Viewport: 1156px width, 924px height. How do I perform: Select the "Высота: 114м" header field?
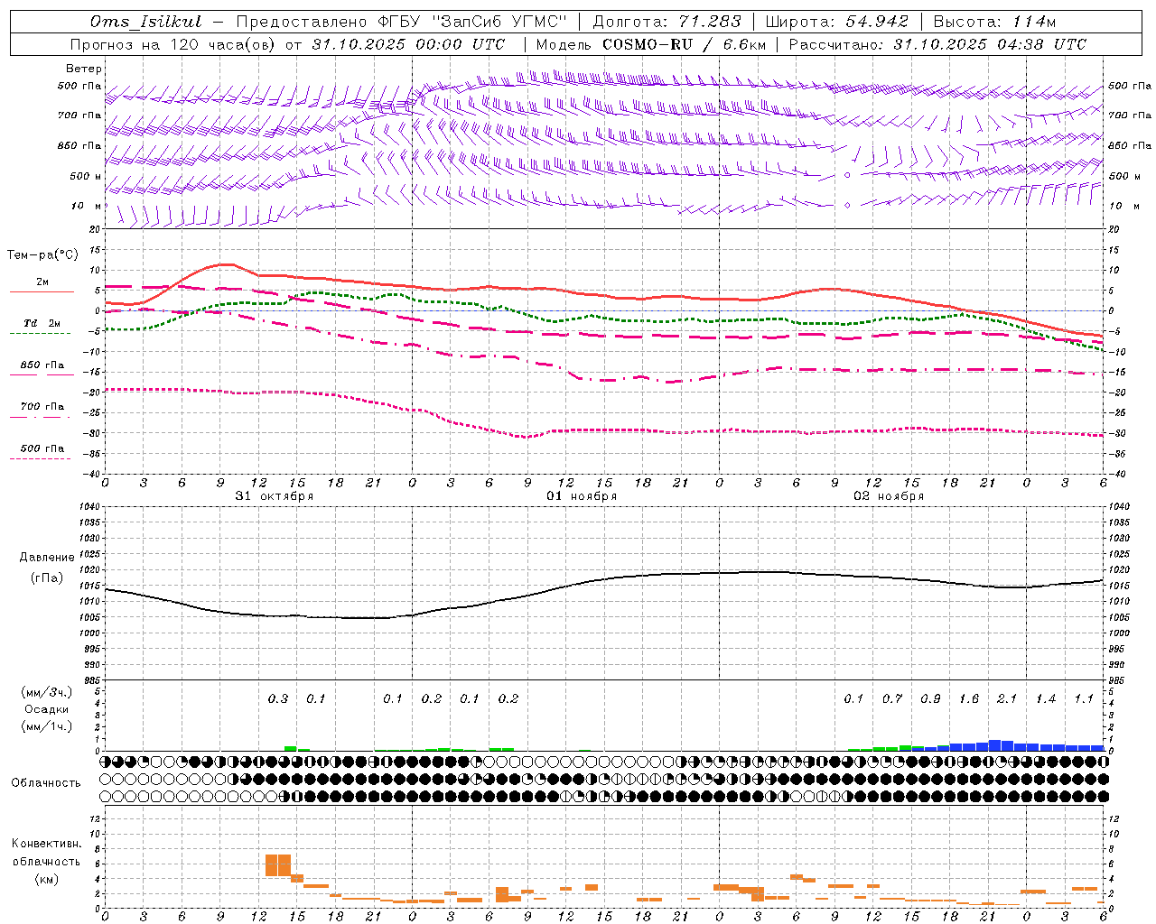994,22
